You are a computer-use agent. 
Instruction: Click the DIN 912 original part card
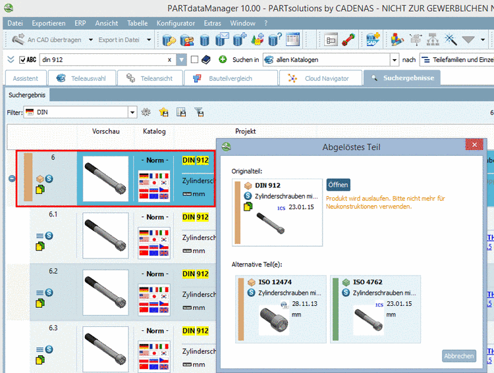click(277, 212)
